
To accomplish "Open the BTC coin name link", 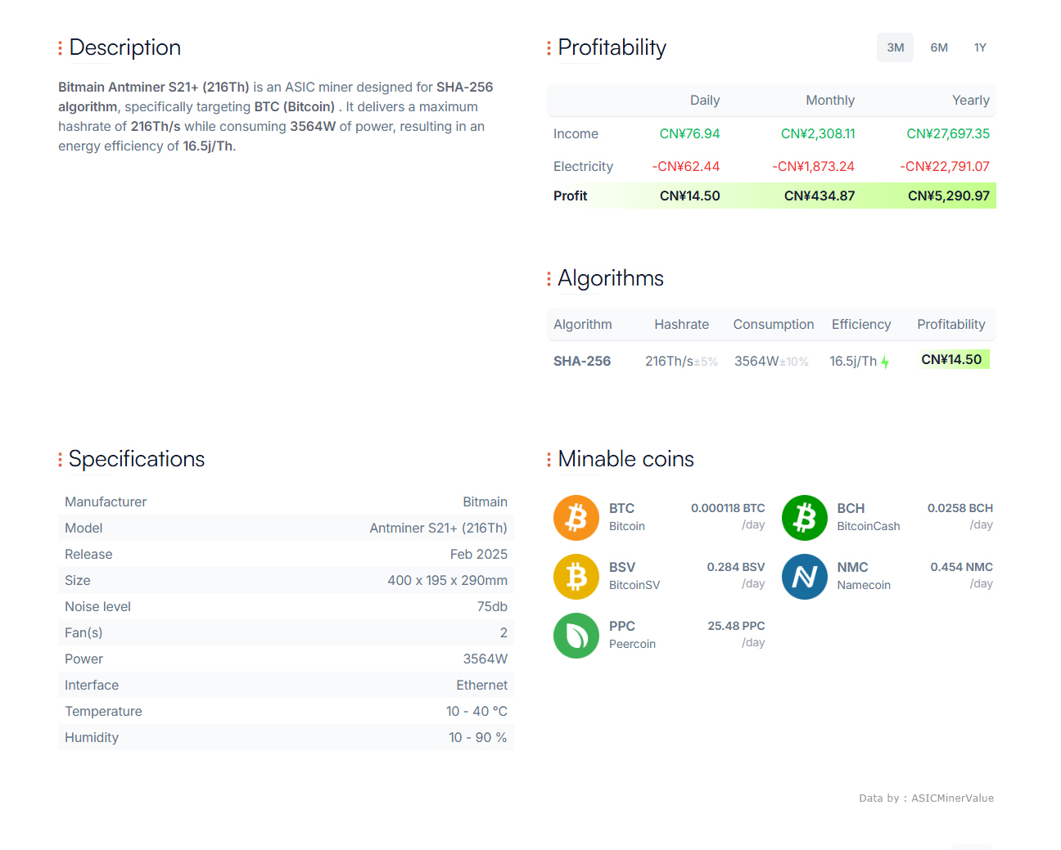I will coord(621,508).
